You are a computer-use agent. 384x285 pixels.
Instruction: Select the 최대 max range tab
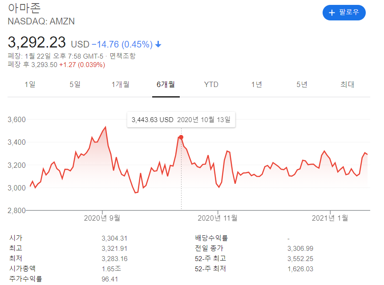pyautogui.click(x=347, y=85)
